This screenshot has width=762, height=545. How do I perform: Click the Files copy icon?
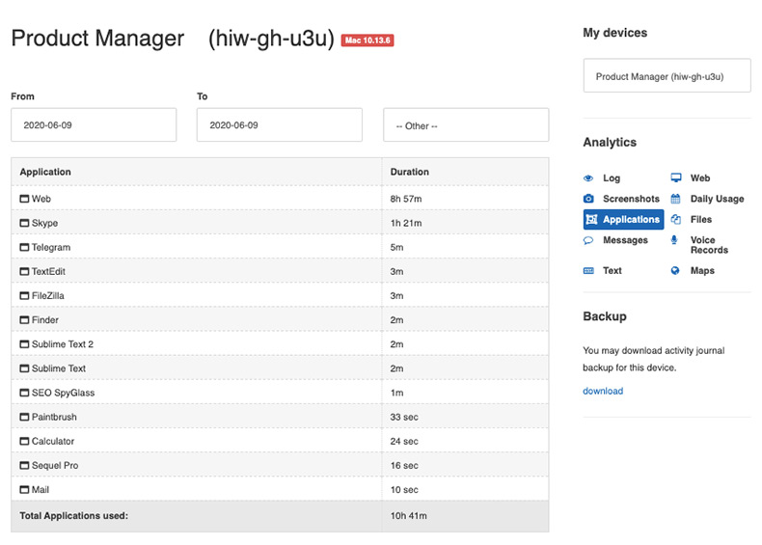point(675,219)
